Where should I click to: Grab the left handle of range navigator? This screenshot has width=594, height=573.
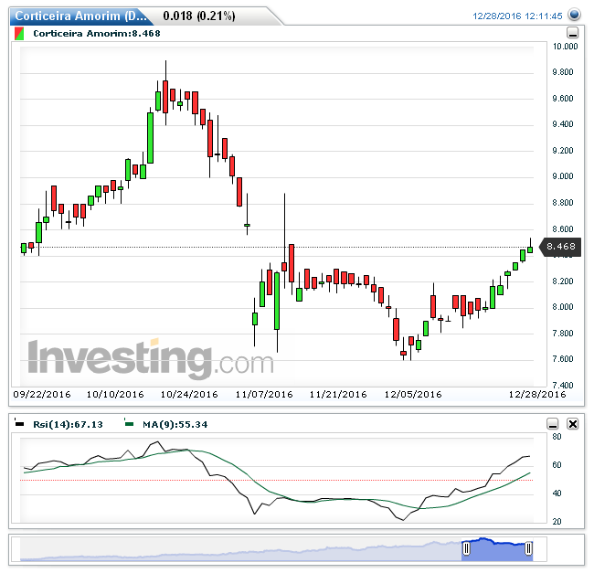click(466, 548)
